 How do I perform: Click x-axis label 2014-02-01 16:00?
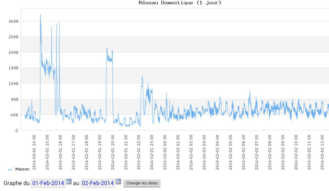60,152
